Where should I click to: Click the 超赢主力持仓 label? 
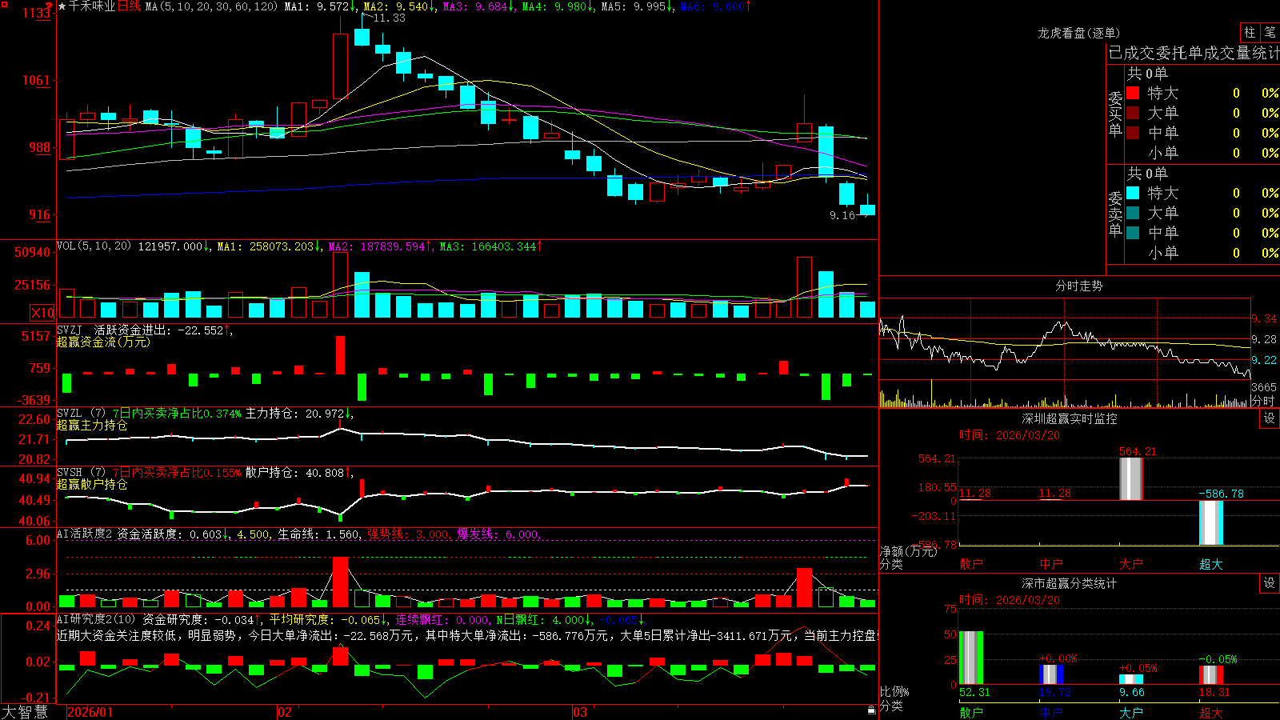click(x=92, y=425)
